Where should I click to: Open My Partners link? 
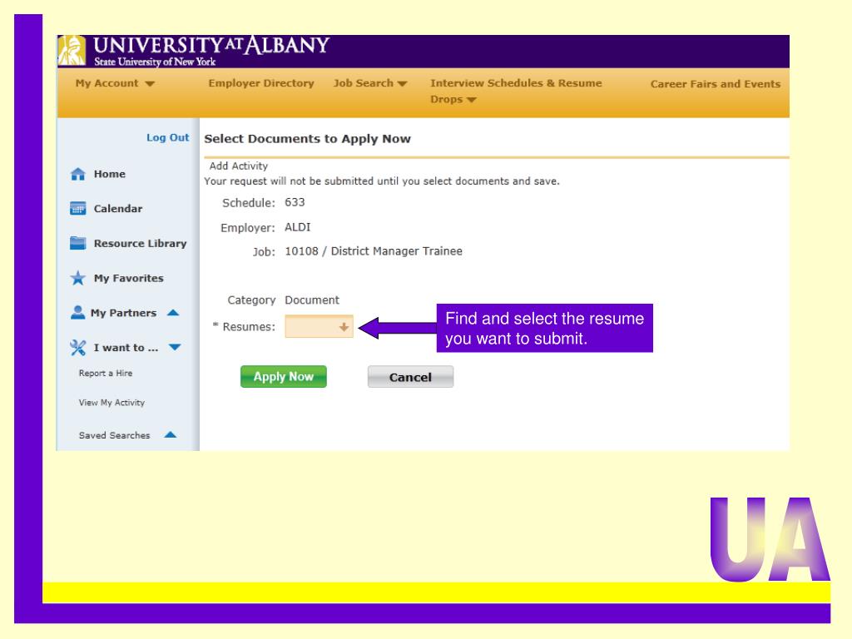pyautogui.click(x=123, y=313)
